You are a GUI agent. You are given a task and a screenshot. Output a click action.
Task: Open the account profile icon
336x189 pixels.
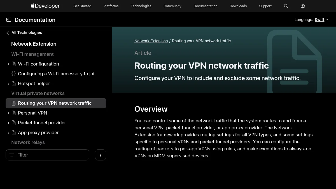[303, 6]
